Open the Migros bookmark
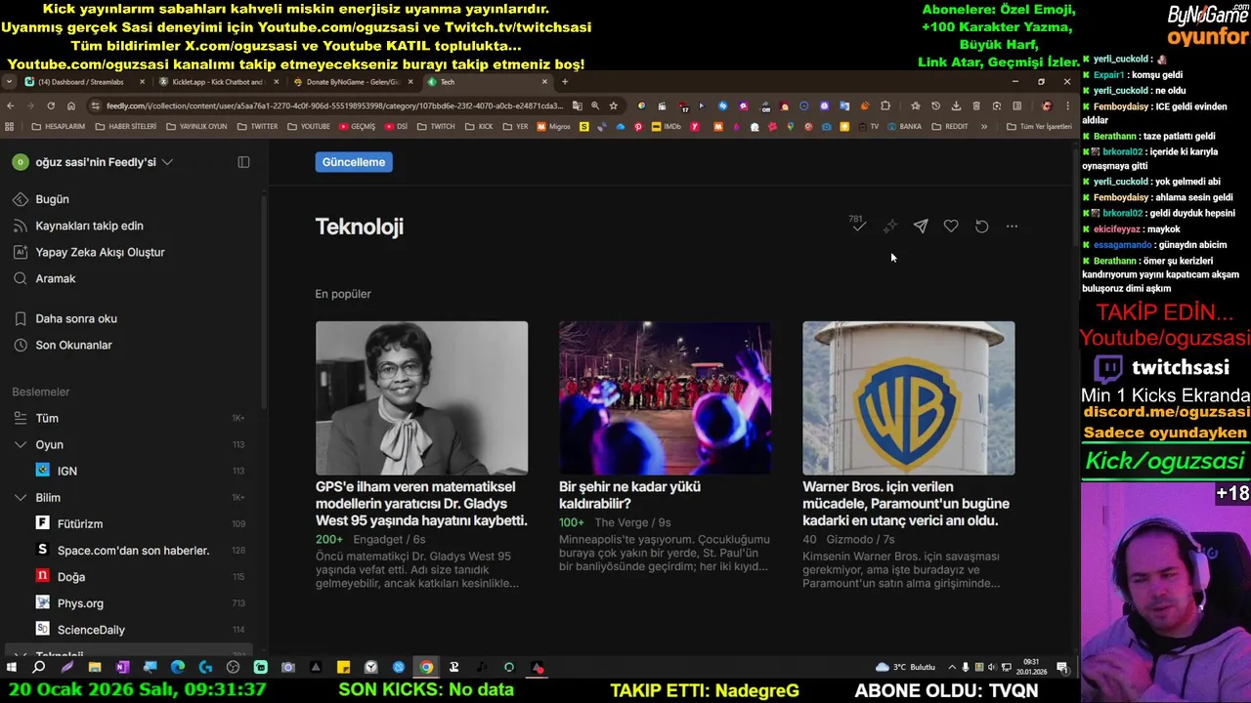 pos(553,127)
